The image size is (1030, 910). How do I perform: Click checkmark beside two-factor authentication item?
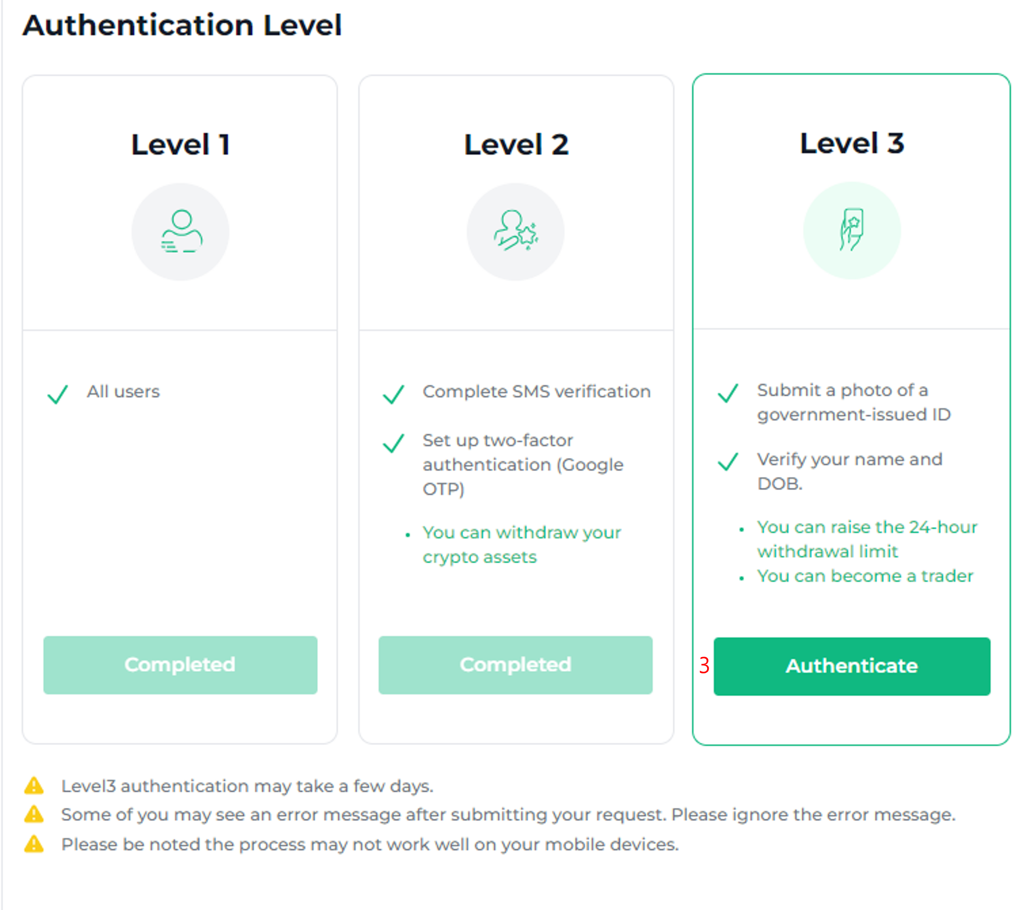[x=393, y=443]
